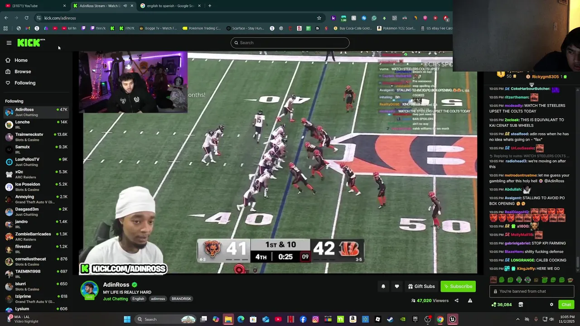Open the Buy Coca-Cola Gold... bookmark
This screenshot has width=580, height=326.
tap(353, 28)
